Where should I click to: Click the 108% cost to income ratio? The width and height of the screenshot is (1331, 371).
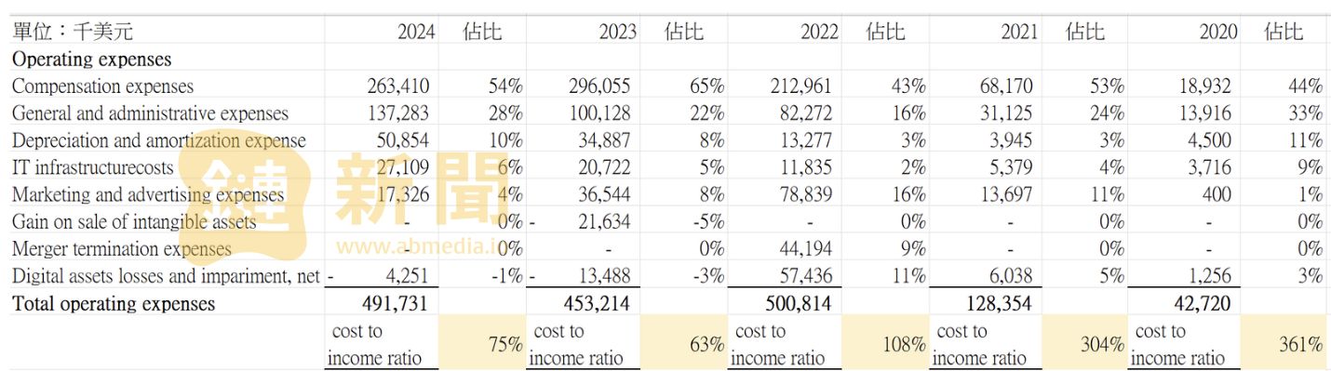click(904, 344)
